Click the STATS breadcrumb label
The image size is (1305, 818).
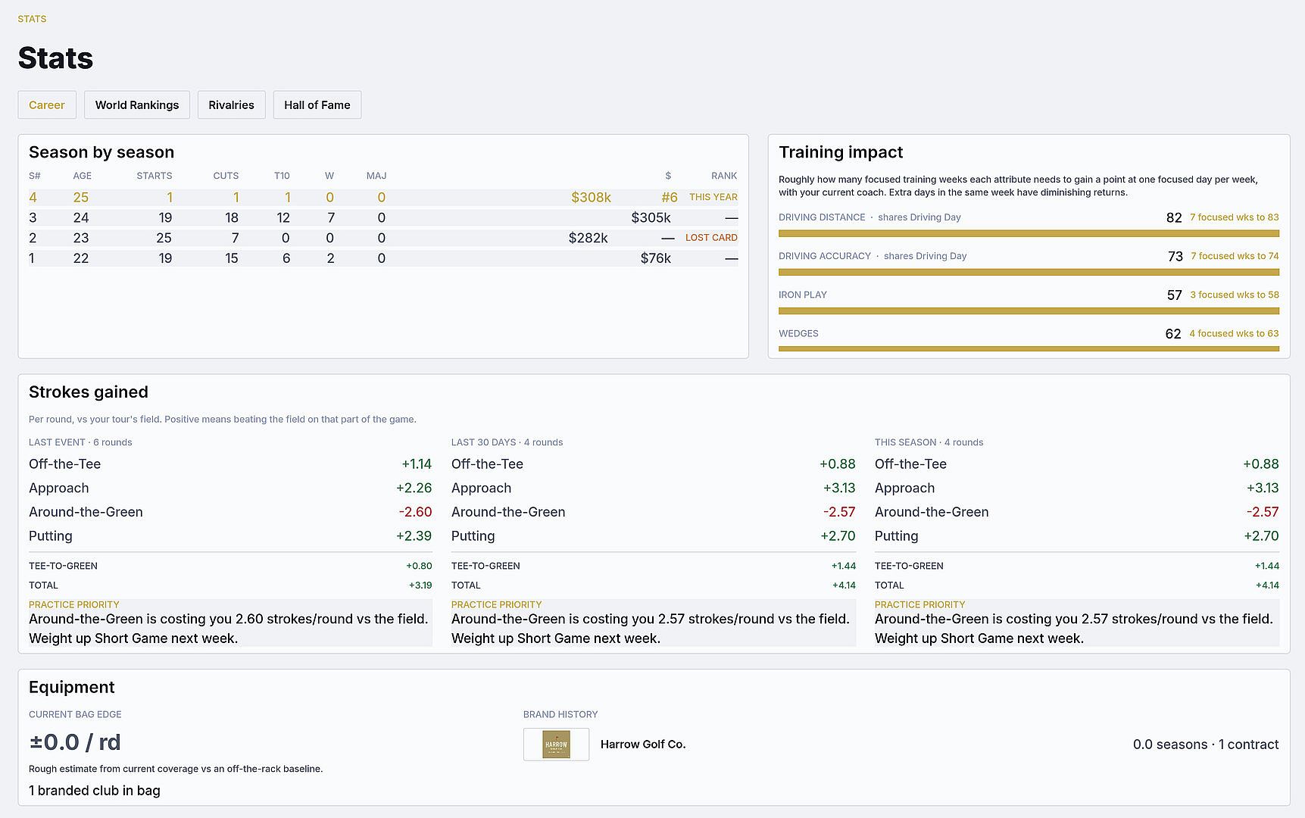32,19
